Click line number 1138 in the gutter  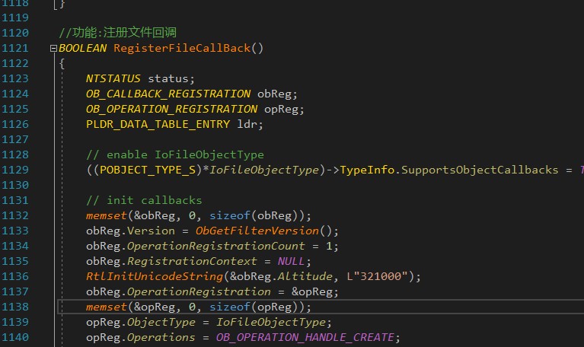(x=15, y=307)
